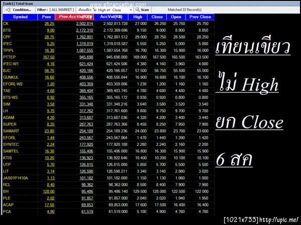Click CK previous price 26.25 link
This screenshot has height=225, width=301.
coord(49,24)
